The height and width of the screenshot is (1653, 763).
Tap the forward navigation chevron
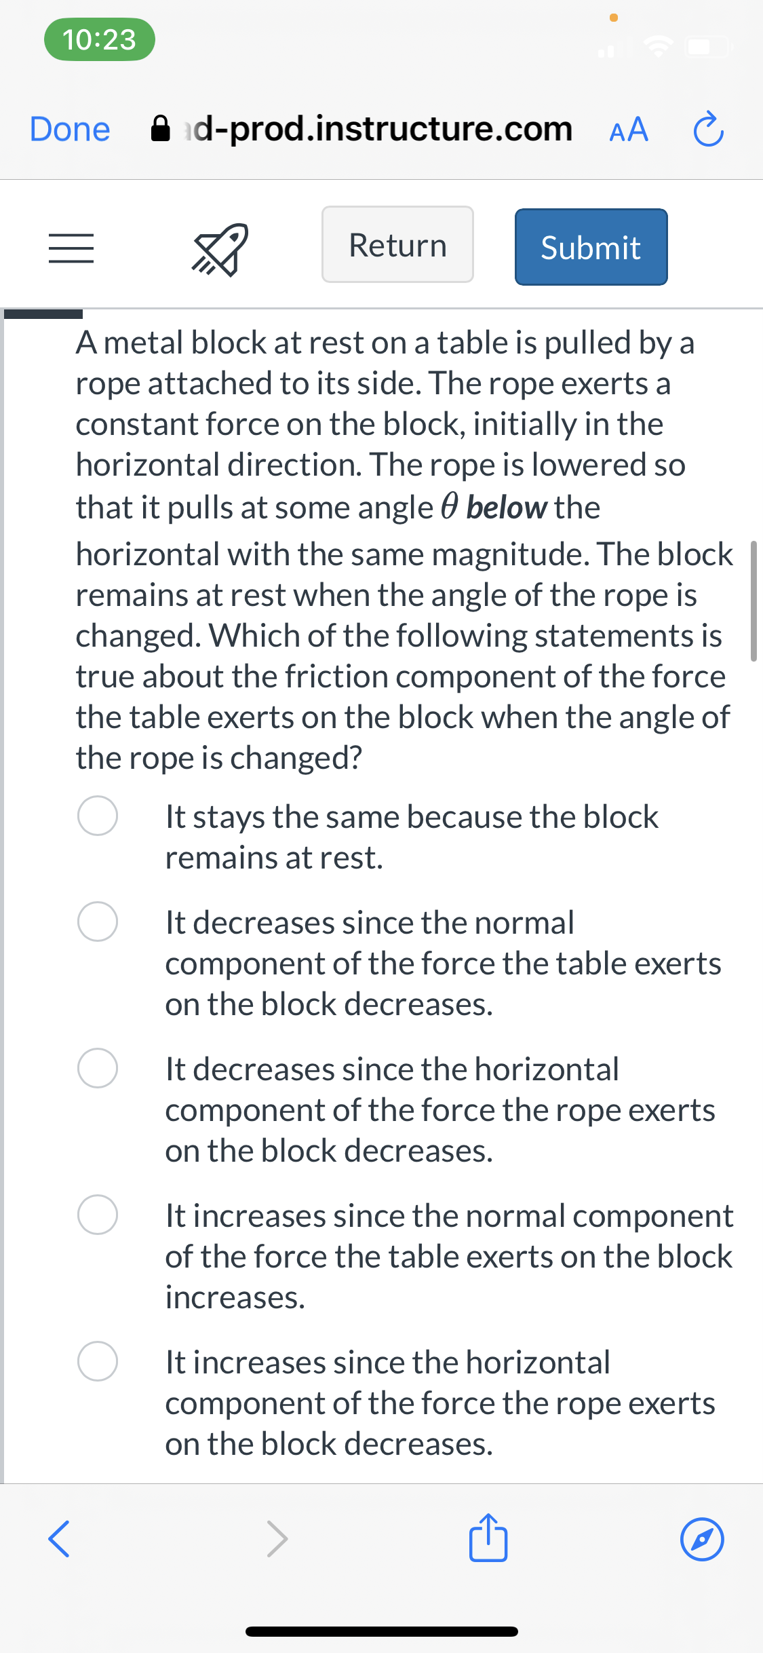click(x=277, y=1538)
